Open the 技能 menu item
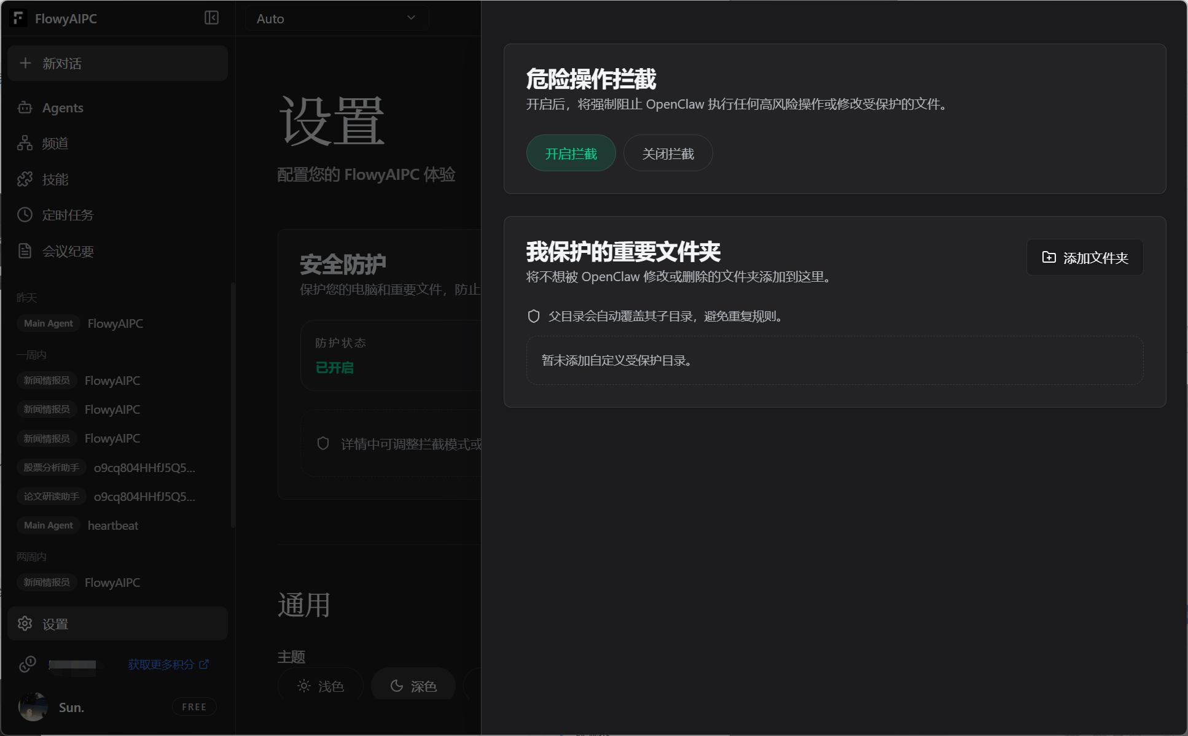The image size is (1188, 736). (x=117, y=179)
